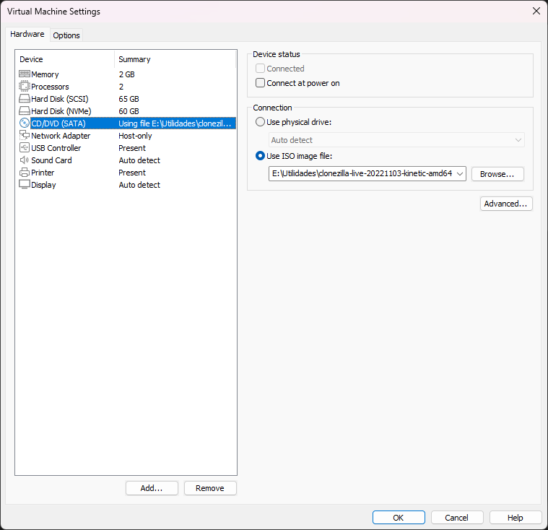Click the Browse... button
The width and height of the screenshot is (548, 530).
pos(497,174)
